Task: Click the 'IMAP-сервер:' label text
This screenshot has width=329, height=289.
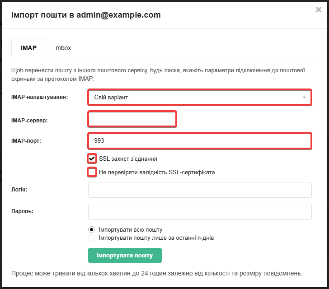Action: tap(29, 120)
